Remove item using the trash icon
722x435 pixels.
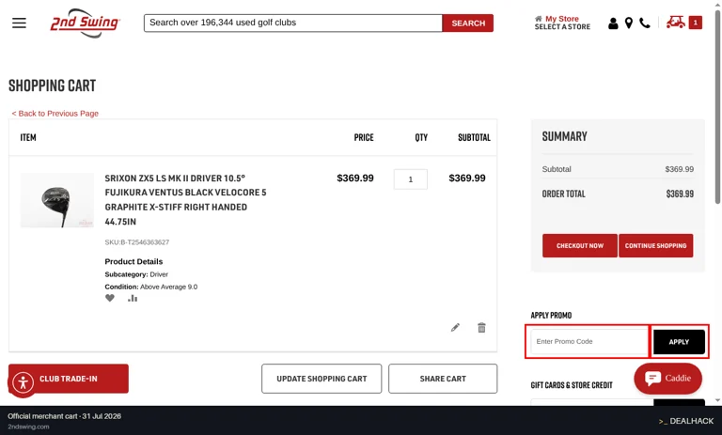[x=481, y=328]
